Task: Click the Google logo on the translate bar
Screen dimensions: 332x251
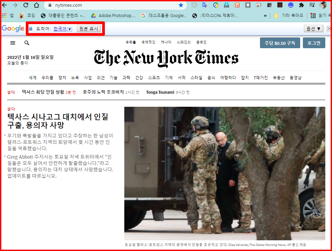Action: [13, 28]
